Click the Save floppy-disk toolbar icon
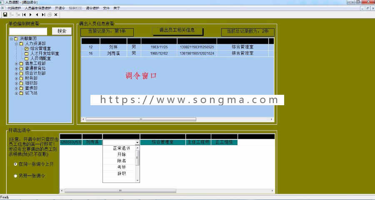375x200 pixels. click(x=5, y=15)
